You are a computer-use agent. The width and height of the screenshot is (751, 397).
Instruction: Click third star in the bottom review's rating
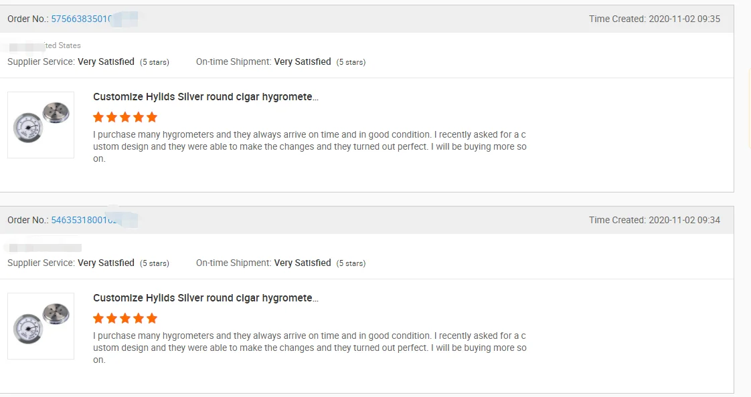tap(125, 318)
